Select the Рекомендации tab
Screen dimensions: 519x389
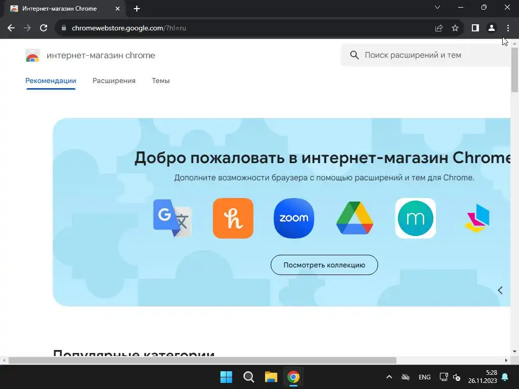(51, 81)
